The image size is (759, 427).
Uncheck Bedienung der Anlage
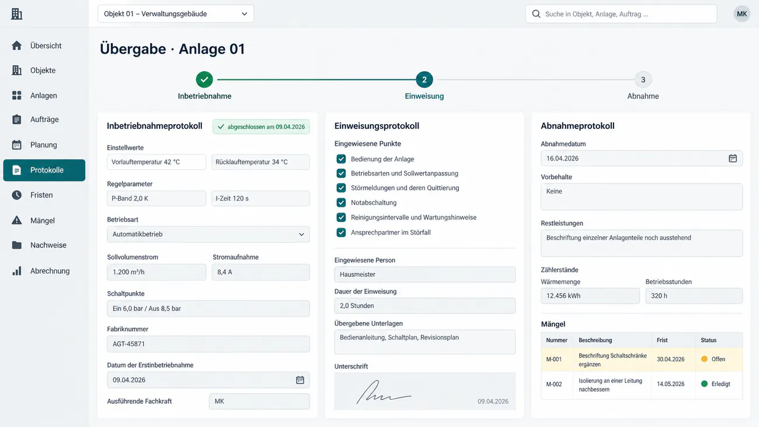click(x=341, y=159)
